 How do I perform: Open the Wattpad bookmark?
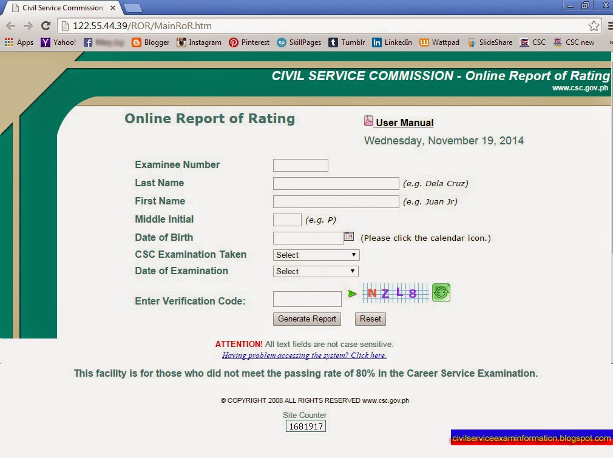coord(439,42)
